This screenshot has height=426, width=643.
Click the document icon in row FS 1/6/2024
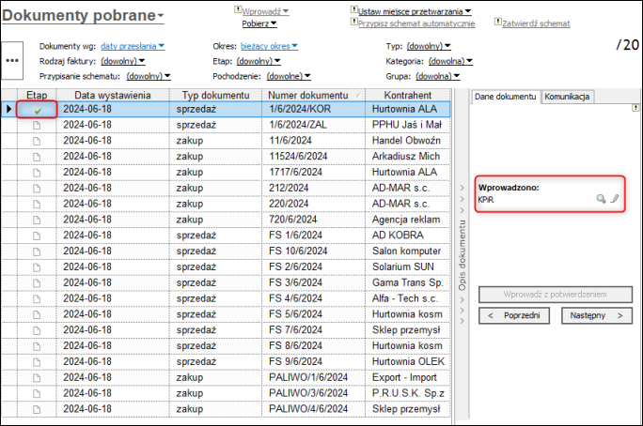(x=37, y=236)
